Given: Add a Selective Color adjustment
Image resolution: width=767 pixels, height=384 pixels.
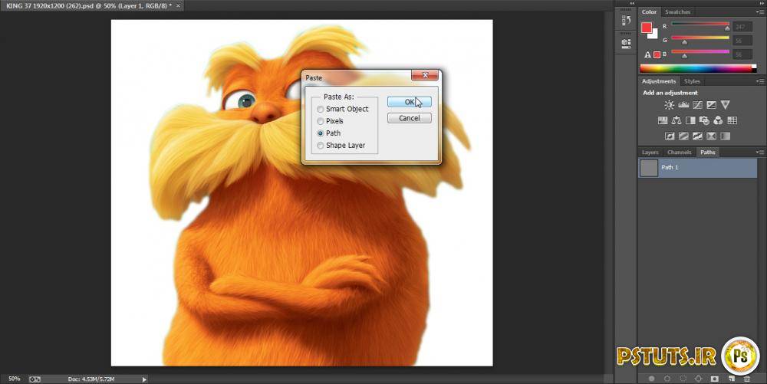Looking at the screenshot, I should (x=711, y=136).
